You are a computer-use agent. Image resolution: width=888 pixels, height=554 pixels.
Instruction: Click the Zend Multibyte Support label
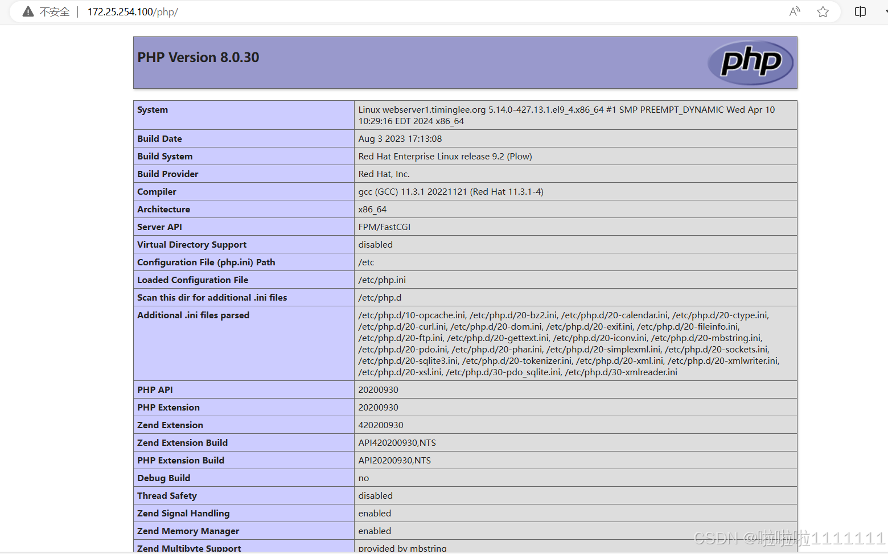189,548
